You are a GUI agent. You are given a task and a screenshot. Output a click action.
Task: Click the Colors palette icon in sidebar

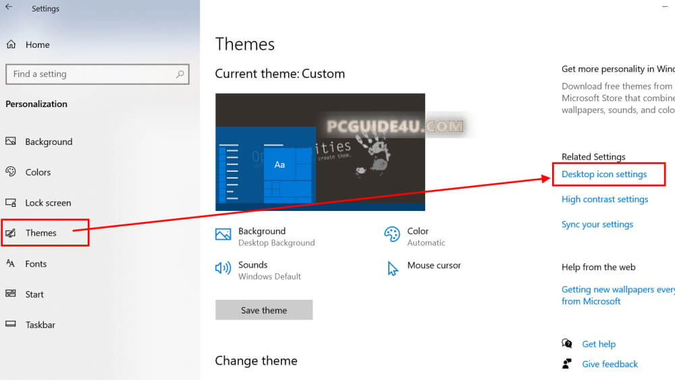(11, 172)
